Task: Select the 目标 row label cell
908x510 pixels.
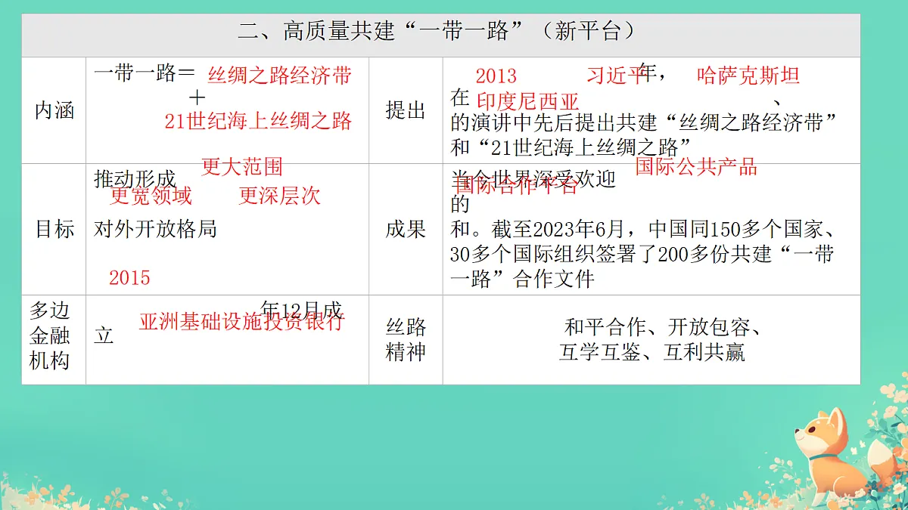Action: (x=54, y=229)
